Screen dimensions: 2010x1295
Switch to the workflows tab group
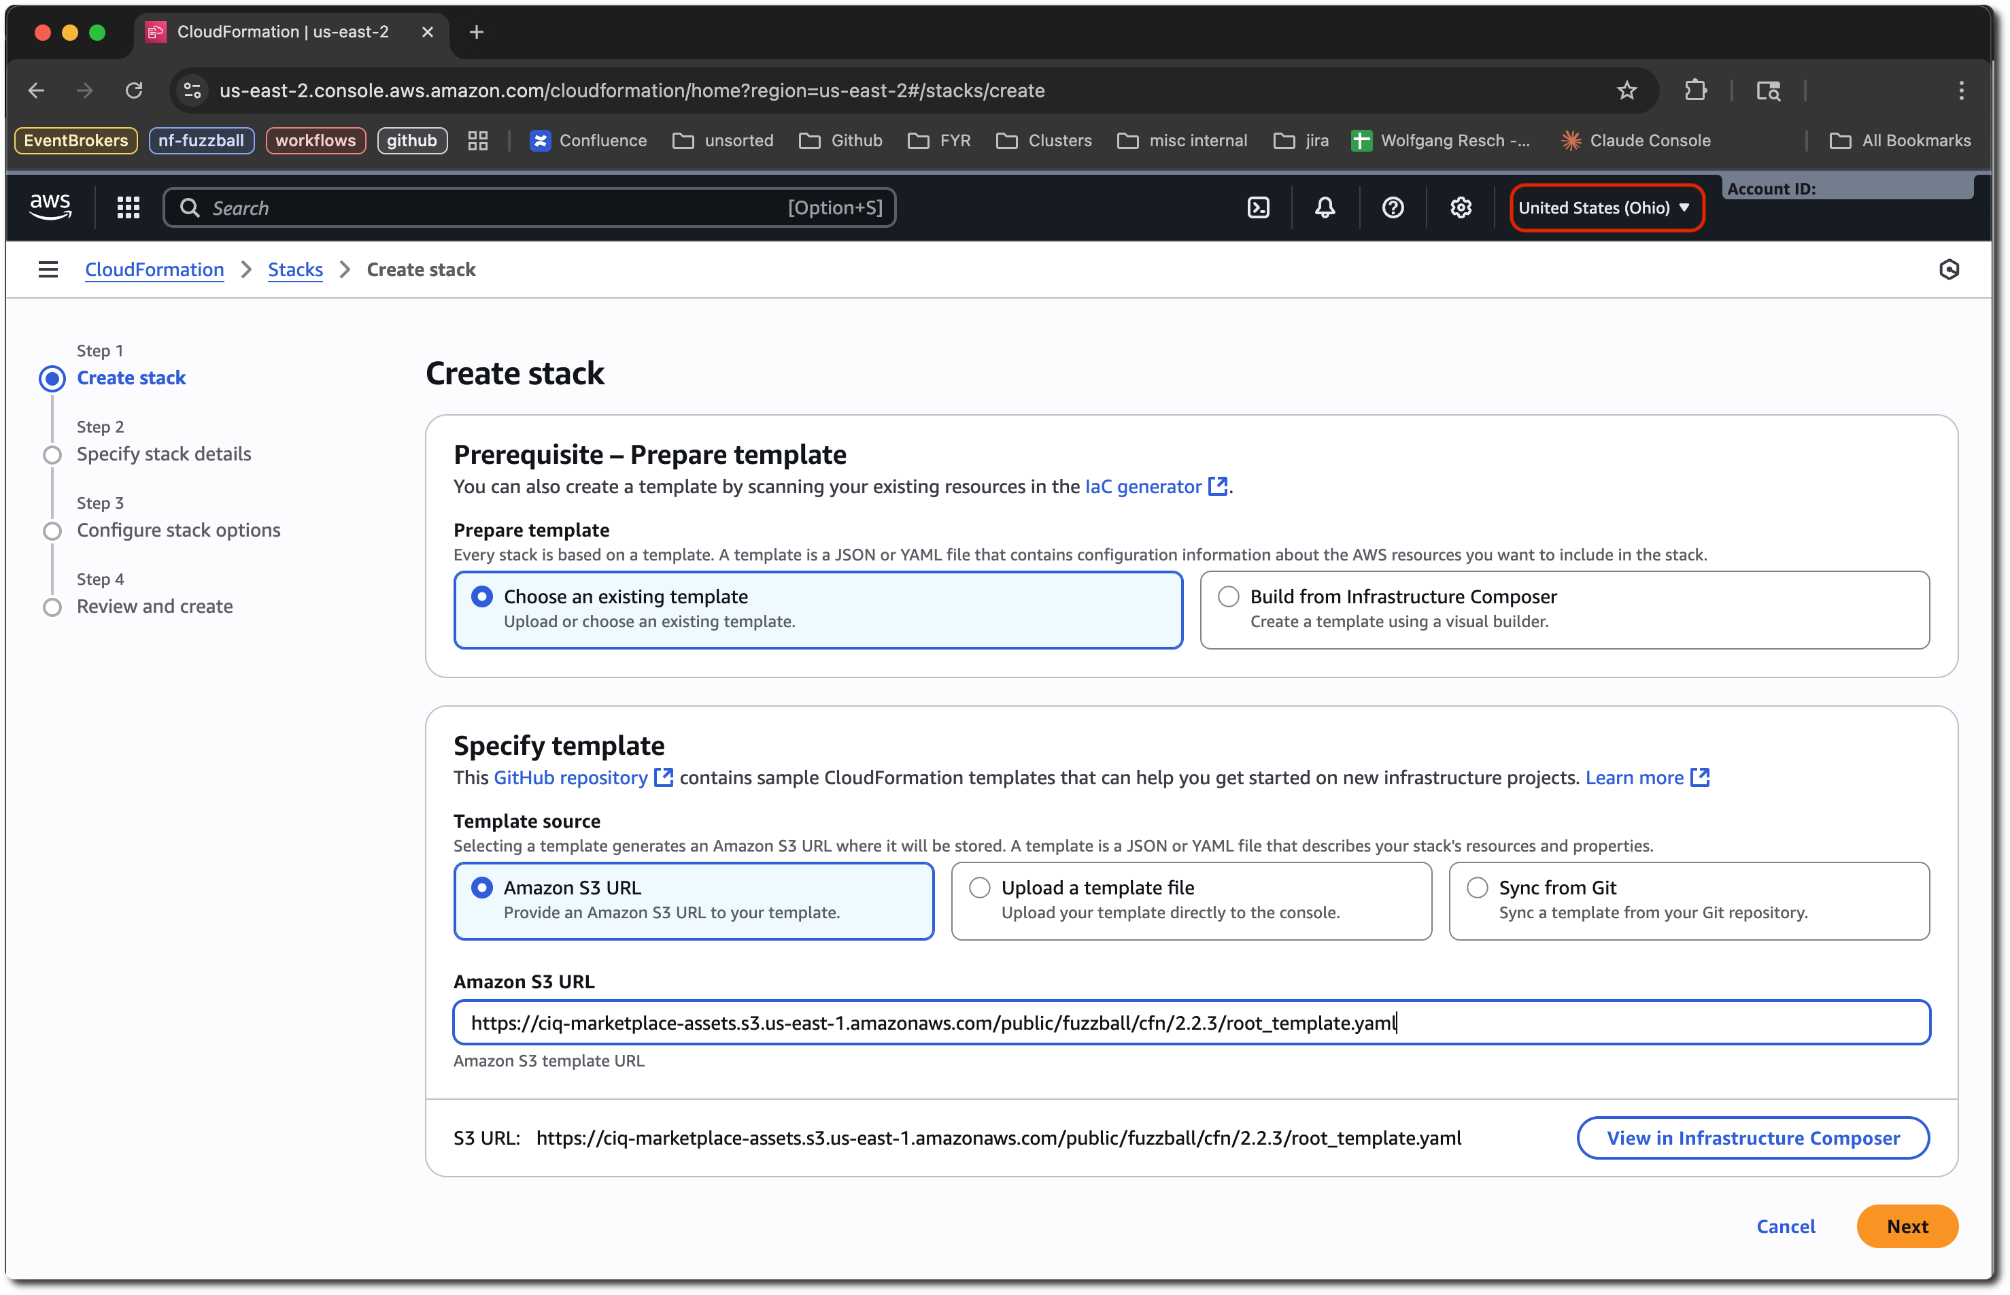316,140
